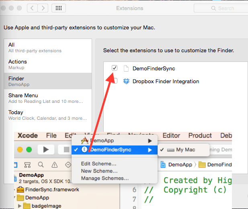Viewport: 248px width, 209px height.
Task: Click the extension E icon beside DemoFinderSync
Action: pos(84,150)
